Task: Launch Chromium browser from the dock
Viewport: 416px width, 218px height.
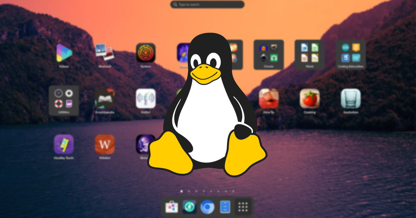Action: coord(207,207)
